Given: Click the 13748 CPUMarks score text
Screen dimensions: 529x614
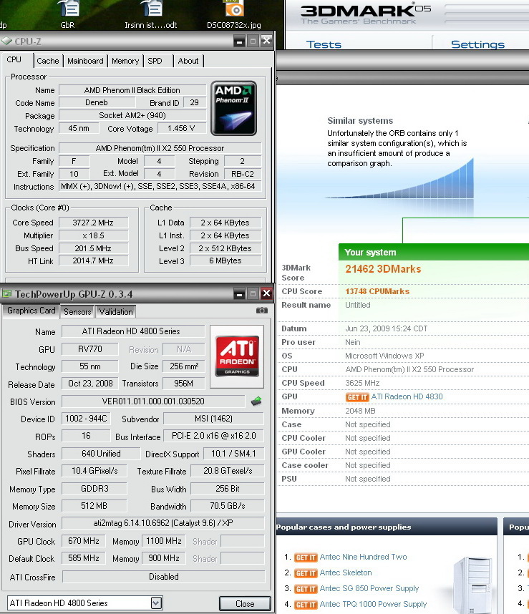Looking at the screenshot, I should pyautogui.click(x=377, y=291).
